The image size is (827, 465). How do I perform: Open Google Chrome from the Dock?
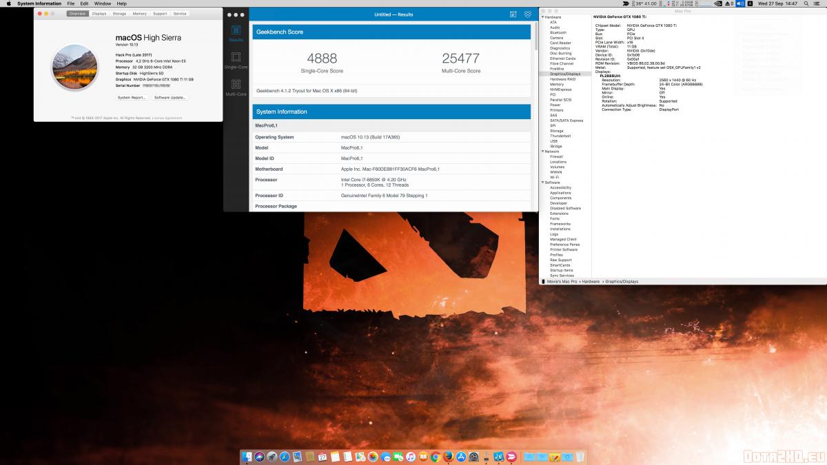[x=435, y=456]
